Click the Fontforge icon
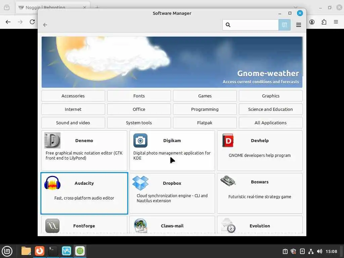This screenshot has height=258, width=344. pyautogui.click(x=52, y=226)
